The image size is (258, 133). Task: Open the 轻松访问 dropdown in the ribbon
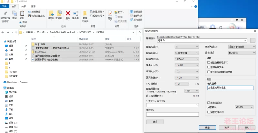[97, 16]
